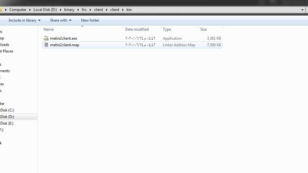Screen dimensions: 308x173
Task: Open address bar history dropdown arrow
Action: click(x=302, y=10)
